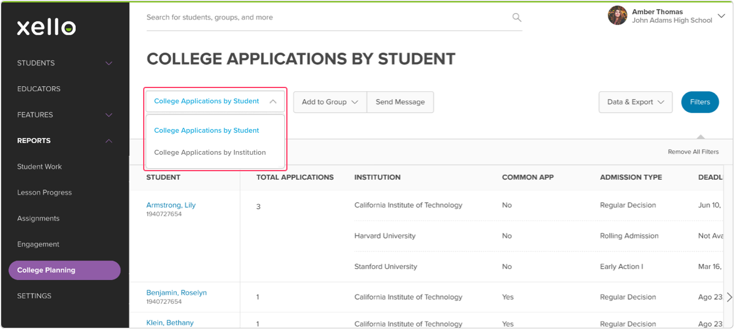Open Settings in the sidebar

click(x=34, y=296)
